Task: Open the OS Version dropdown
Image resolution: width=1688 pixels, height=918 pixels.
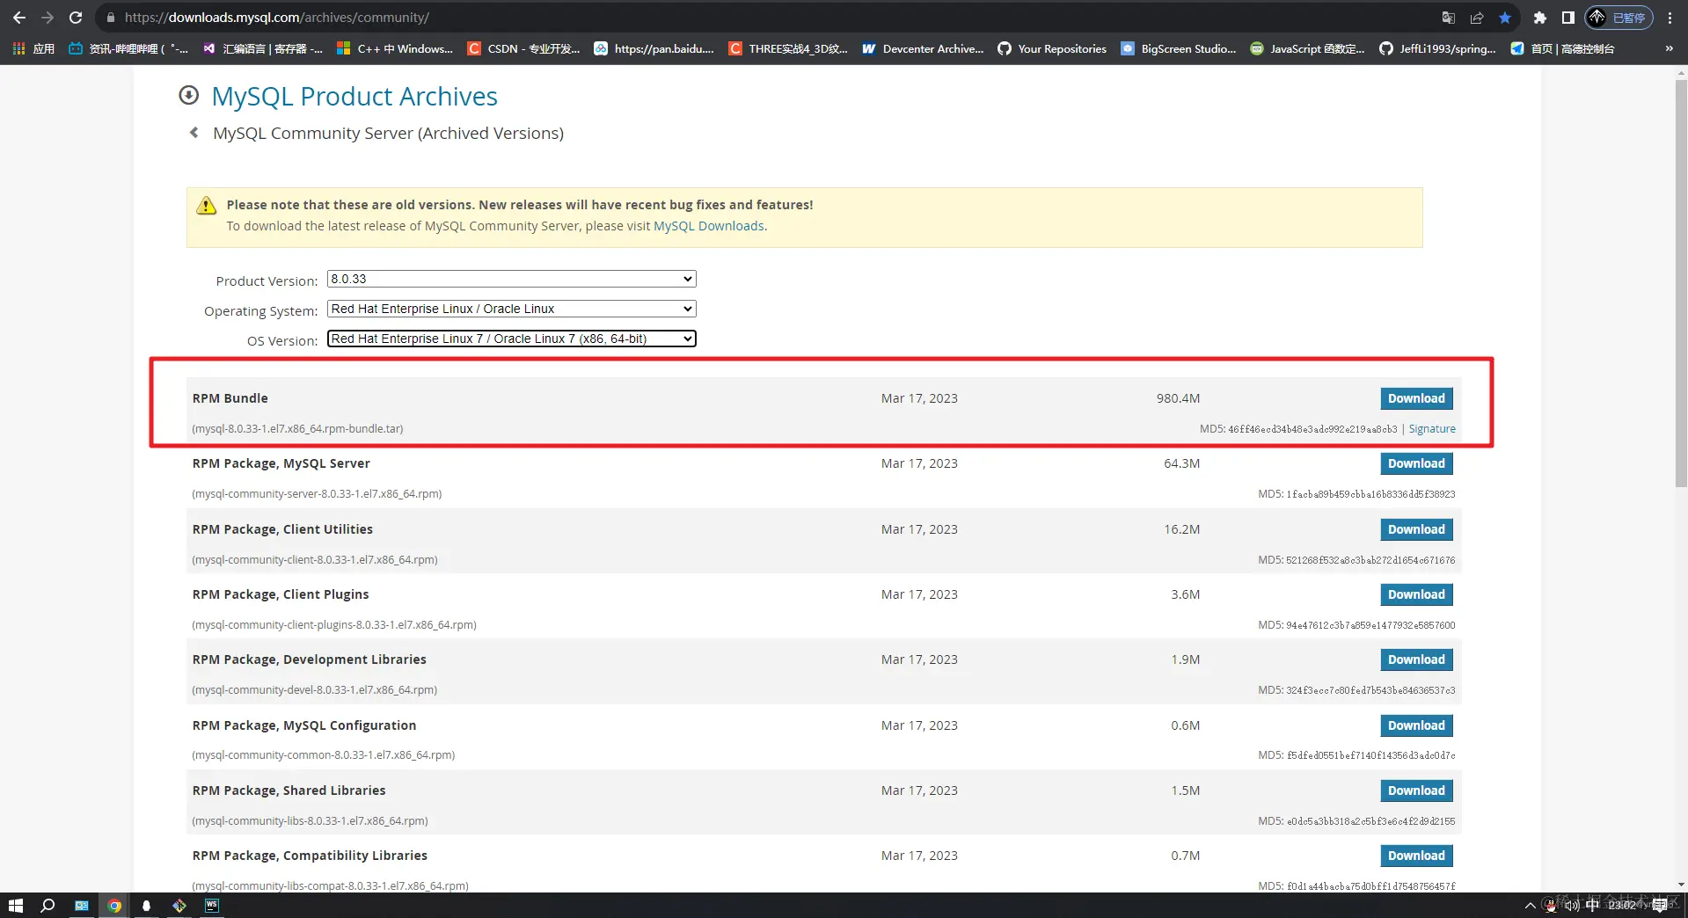Action: point(510,339)
